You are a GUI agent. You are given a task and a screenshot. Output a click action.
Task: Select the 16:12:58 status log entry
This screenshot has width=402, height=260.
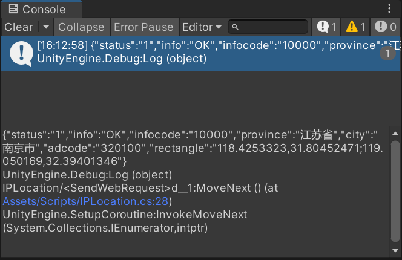200,54
